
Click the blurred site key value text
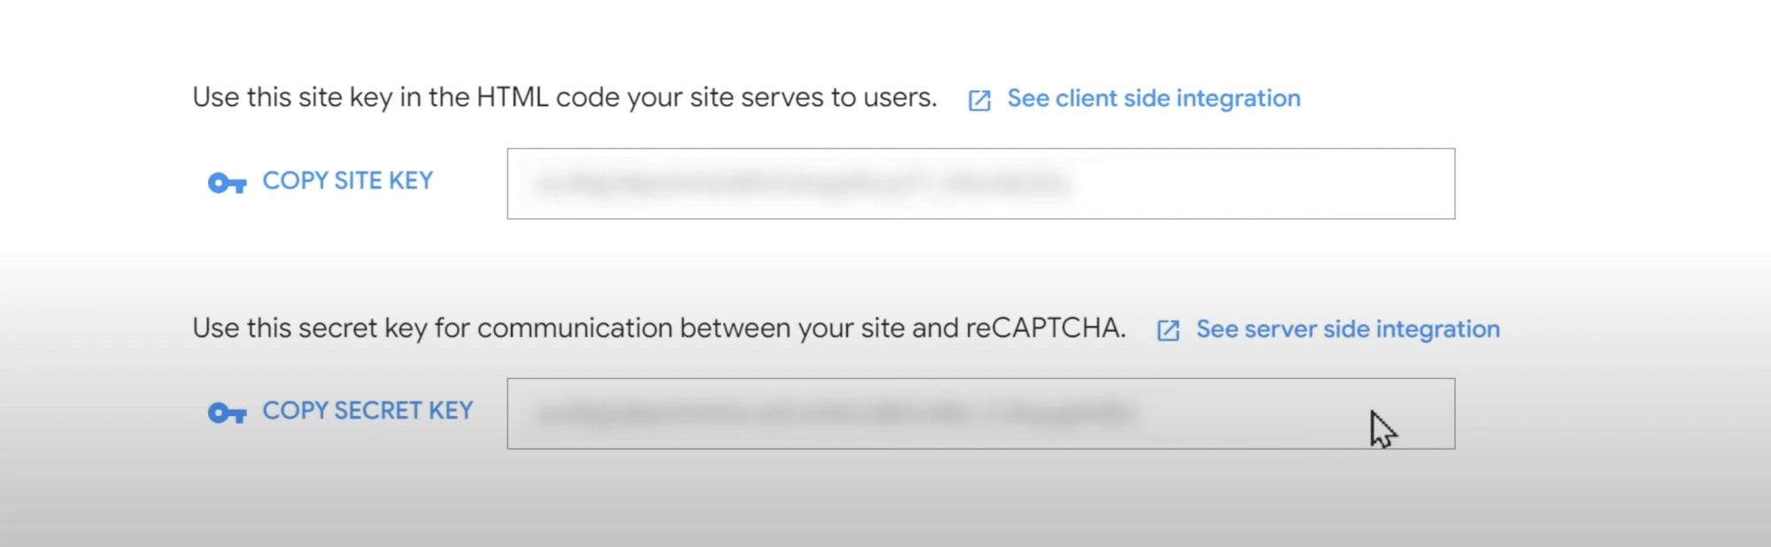tap(801, 184)
